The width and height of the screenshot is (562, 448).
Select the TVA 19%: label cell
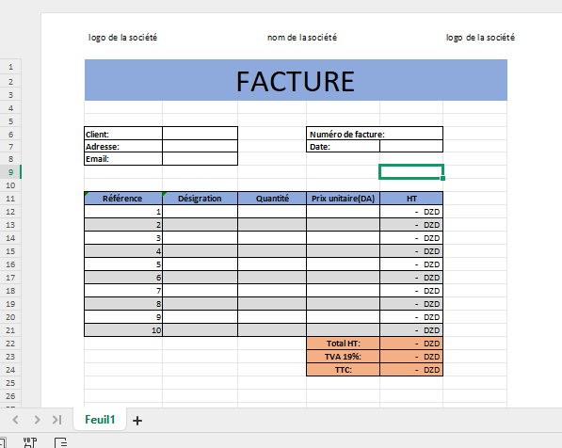[x=343, y=357]
